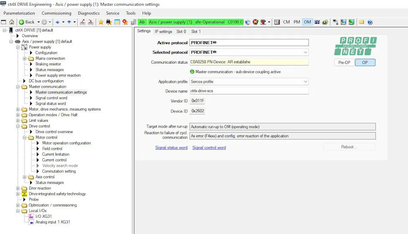Click the blue help question mark icon
408x234 pixels.
(x=370, y=22)
